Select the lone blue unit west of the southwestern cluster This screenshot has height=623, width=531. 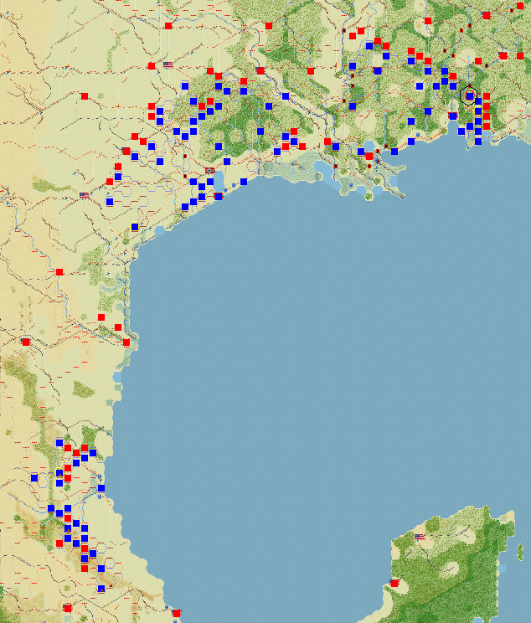coord(34,477)
